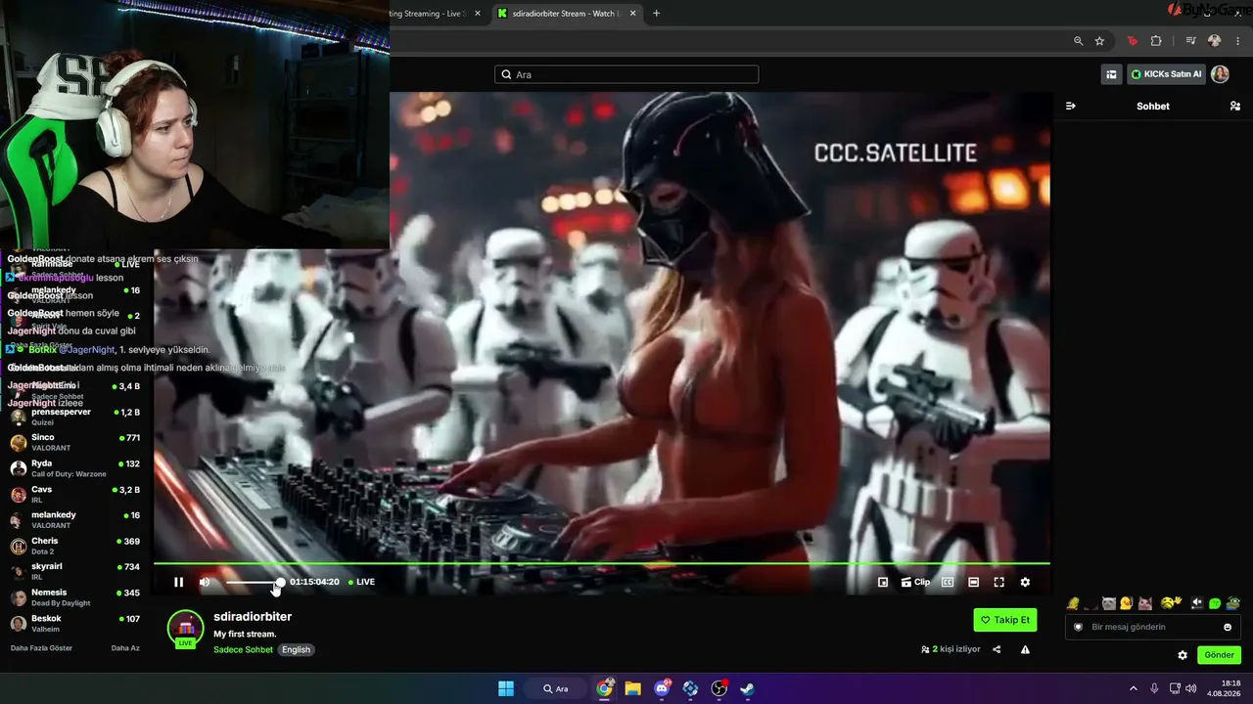The width and height of the screenshot is (1253, 704).
Task: Insert the muted speaker emote
Action: tap(1197, 603)
